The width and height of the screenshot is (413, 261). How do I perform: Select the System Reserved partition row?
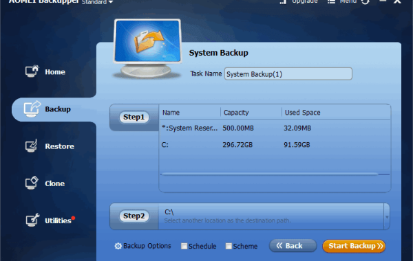click(275, 128)
